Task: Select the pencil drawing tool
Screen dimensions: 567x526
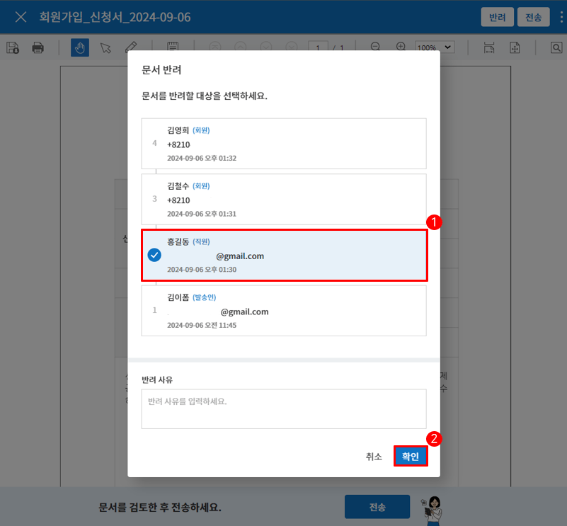Action: 131,46
